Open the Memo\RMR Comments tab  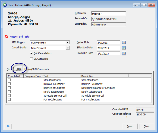click(x=37, y=69)
